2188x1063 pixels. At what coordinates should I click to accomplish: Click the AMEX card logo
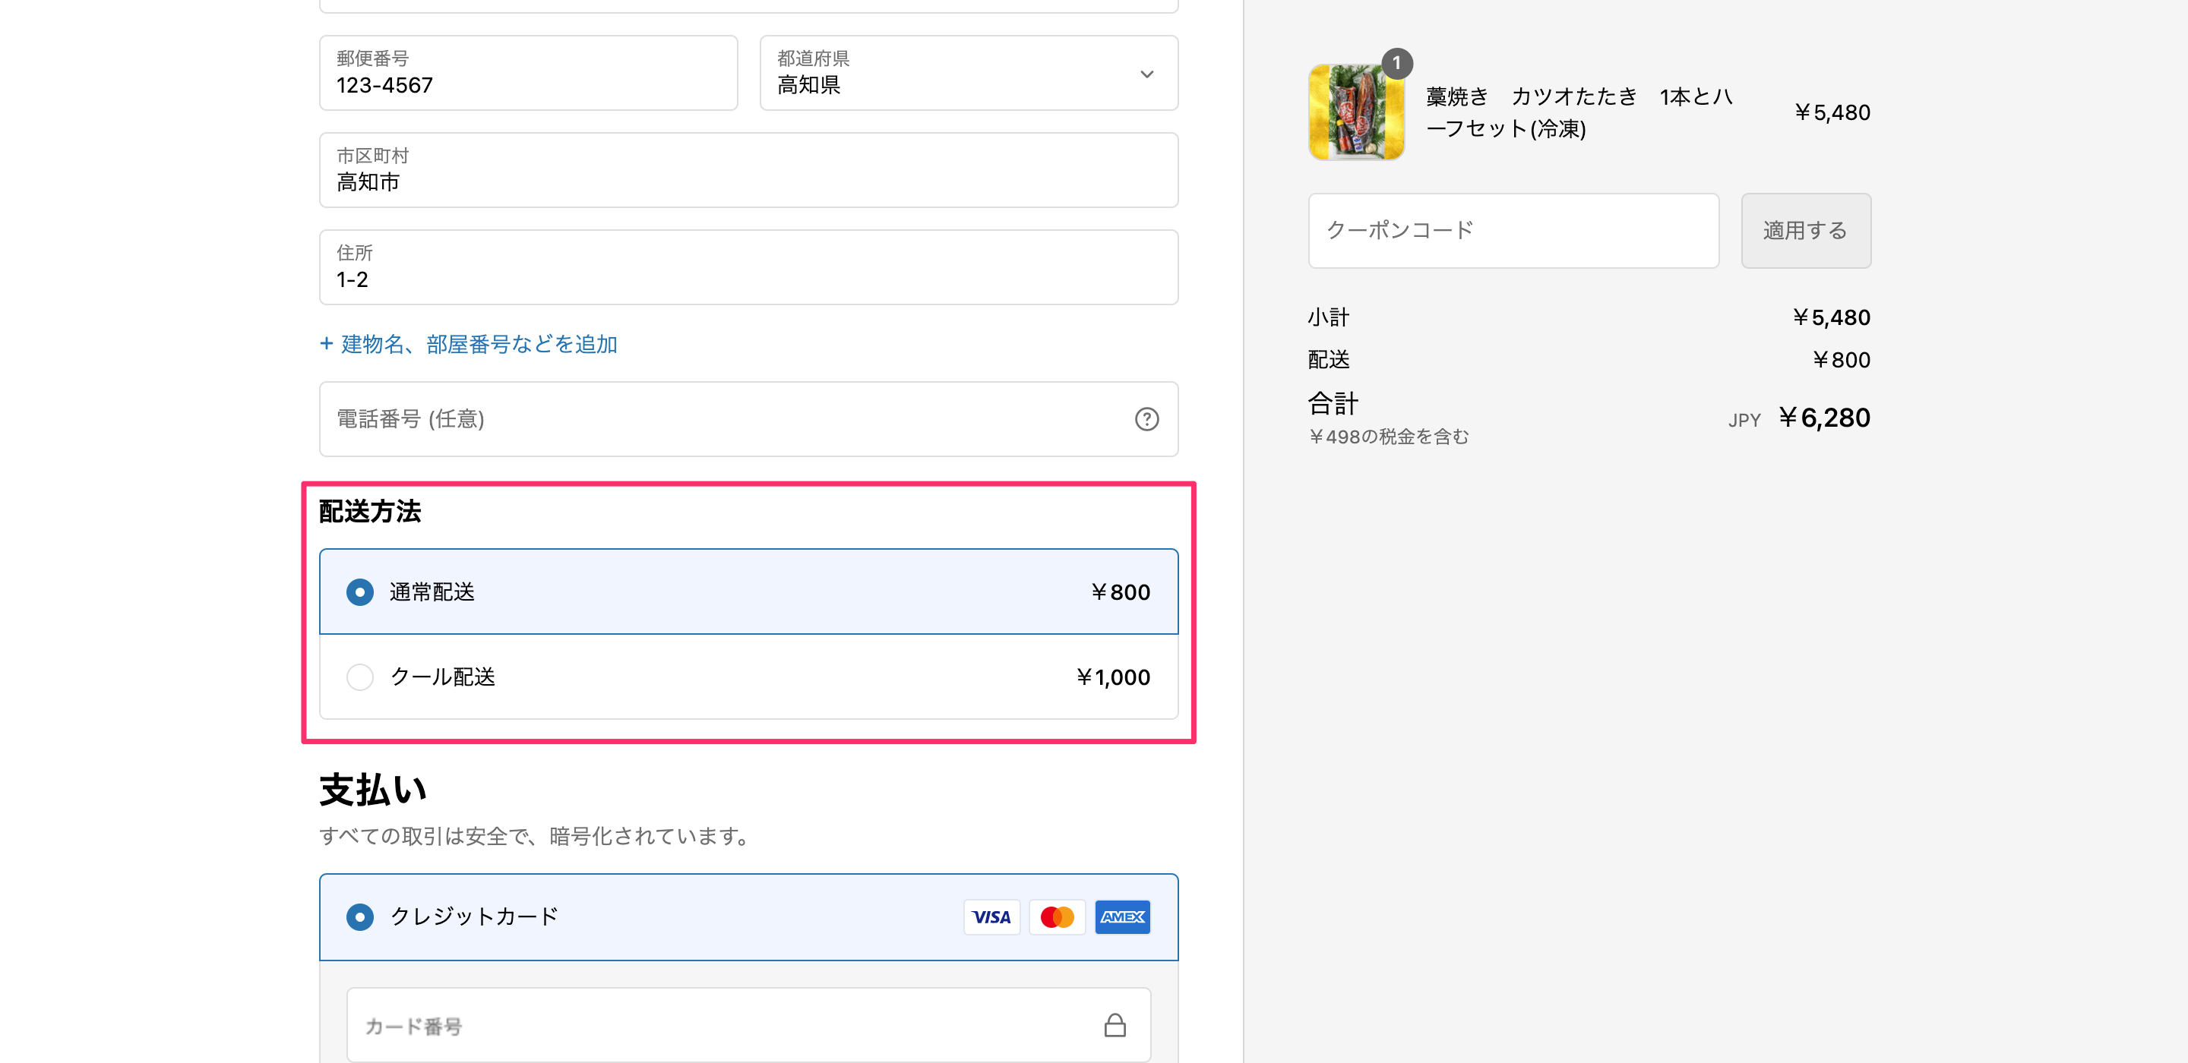pos(1122,917)
